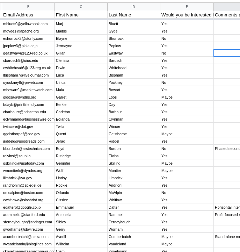
Task: Click the Email Address header cell
Action: click(28, 15)
